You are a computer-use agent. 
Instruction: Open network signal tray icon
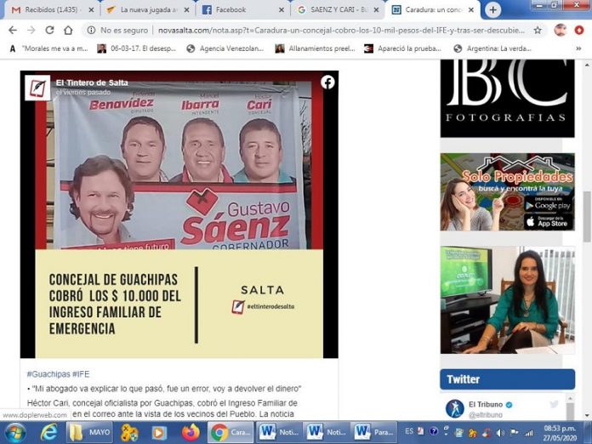coord(529,433)
